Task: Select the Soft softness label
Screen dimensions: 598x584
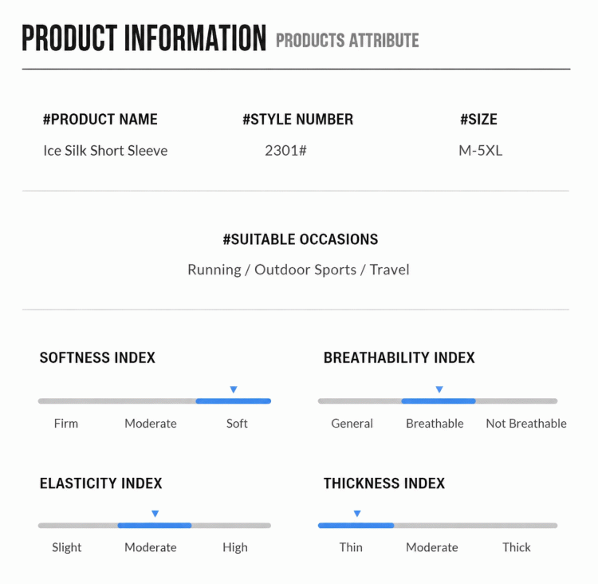Action: (x=237, y=424)
